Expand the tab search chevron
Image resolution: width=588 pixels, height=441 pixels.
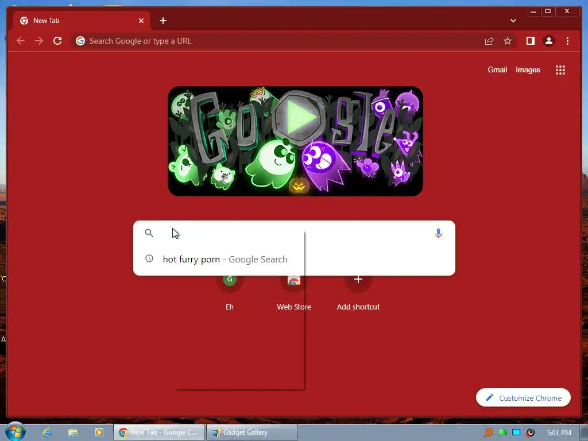[513, 21]
